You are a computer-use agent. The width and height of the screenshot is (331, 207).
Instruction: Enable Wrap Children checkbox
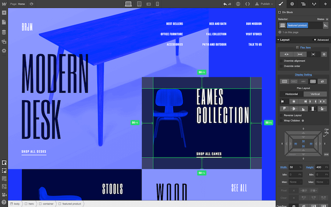point(281,120)
